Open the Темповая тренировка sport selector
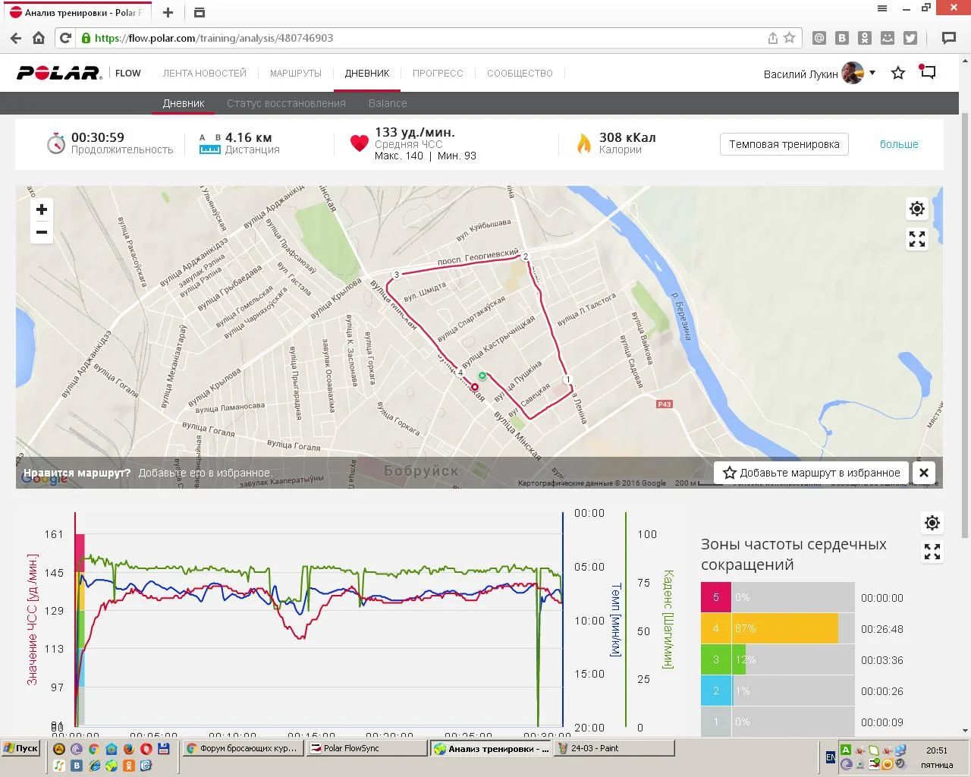The image size is (971, 777). (784, 144)
